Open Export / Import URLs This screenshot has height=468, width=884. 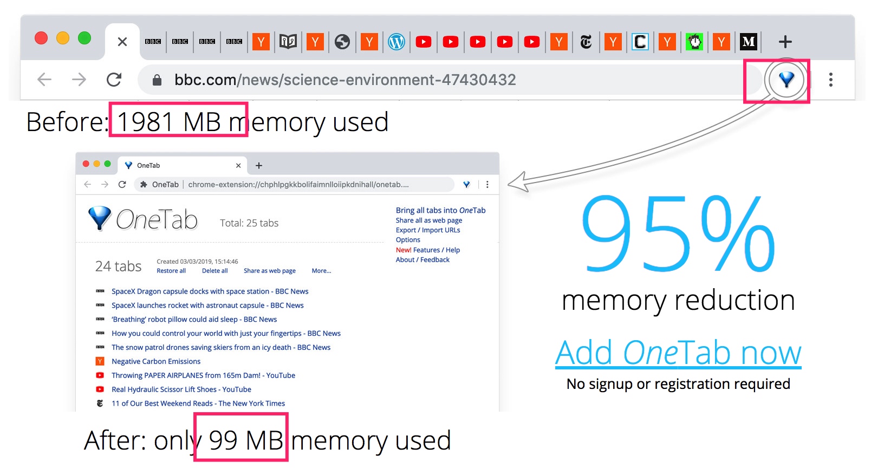point(427,230)
